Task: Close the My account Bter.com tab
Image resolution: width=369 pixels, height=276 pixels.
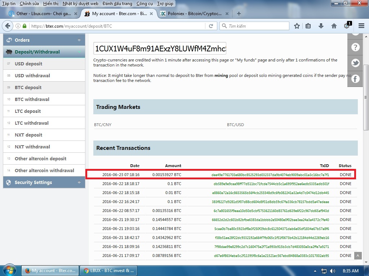Action: click(151, 14)
